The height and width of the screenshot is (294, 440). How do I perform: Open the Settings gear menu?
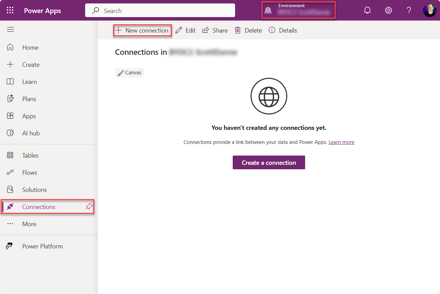(x=388, y=10)
